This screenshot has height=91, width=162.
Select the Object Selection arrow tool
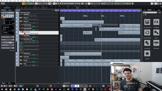point(54,4)
